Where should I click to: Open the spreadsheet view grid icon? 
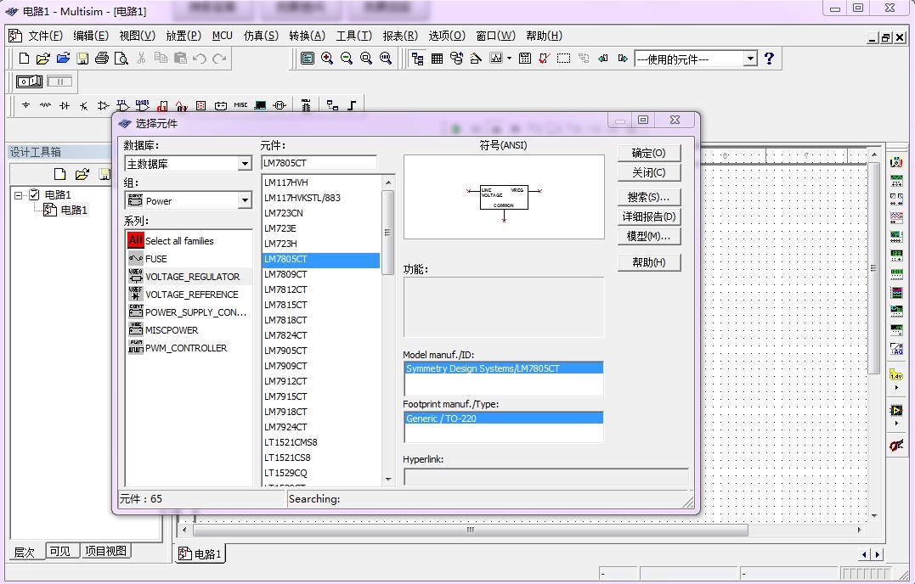pos(437,59)
